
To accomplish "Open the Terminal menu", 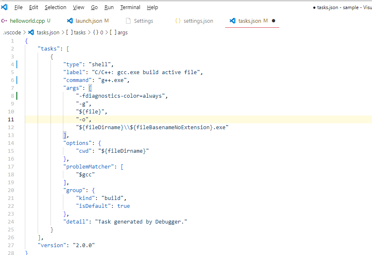I will point(130,7).
